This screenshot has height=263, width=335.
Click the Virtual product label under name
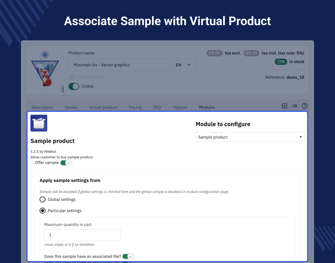[x=90, y=77]
